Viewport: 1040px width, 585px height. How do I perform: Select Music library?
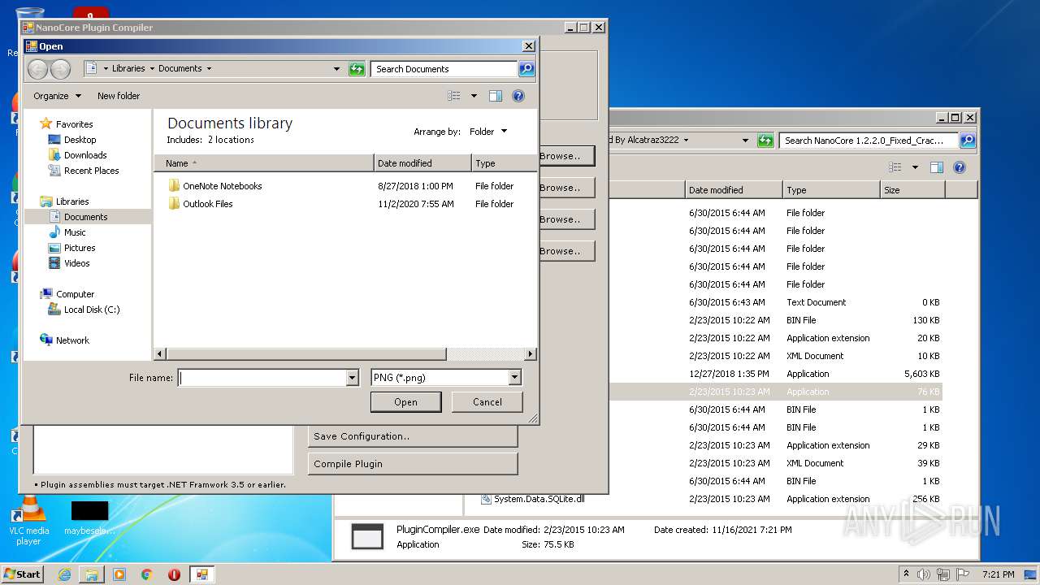pyautogui.click(x=75, y=232)
